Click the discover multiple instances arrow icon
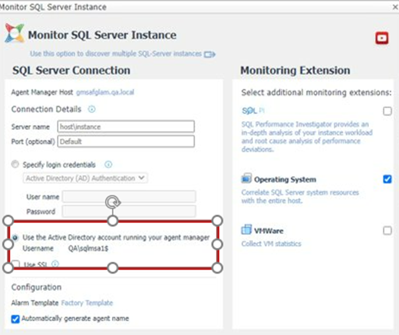The image size is (399, 335). (x=210, y=54)
